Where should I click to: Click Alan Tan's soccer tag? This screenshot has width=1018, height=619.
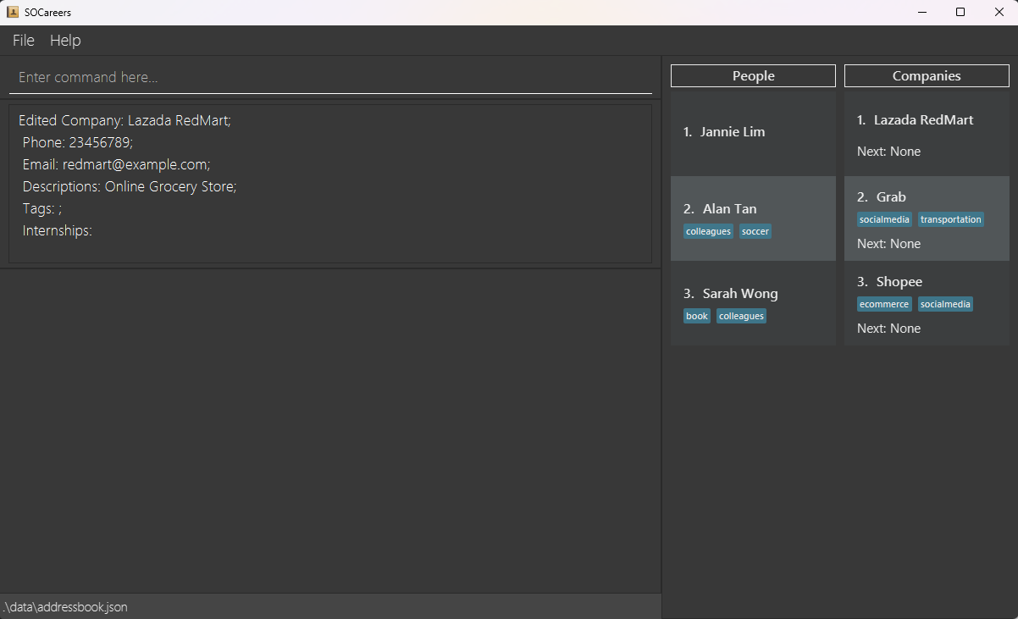point(755,231)
